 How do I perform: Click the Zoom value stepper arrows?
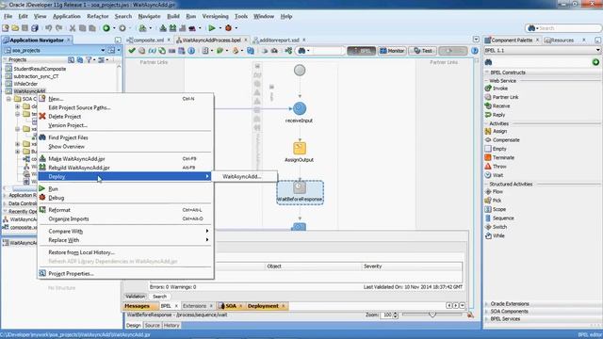click(x=396, y=315)
